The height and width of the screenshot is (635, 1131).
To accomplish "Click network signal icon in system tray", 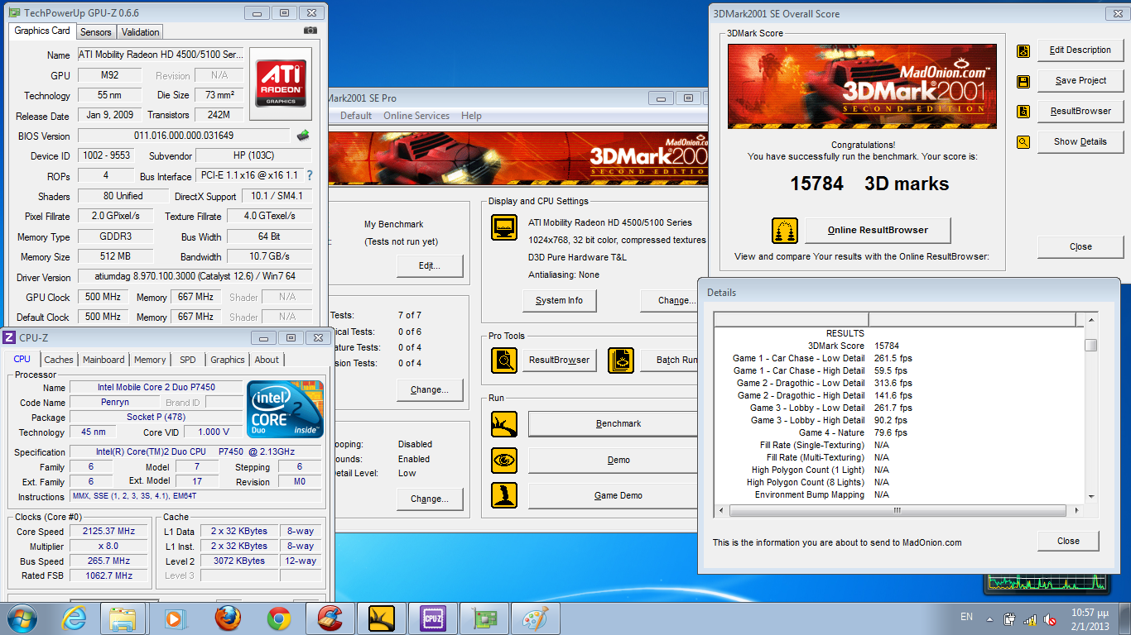I will 1030,618.
